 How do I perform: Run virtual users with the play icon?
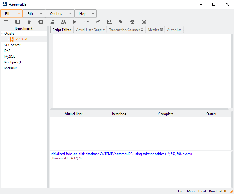point(75,22)
